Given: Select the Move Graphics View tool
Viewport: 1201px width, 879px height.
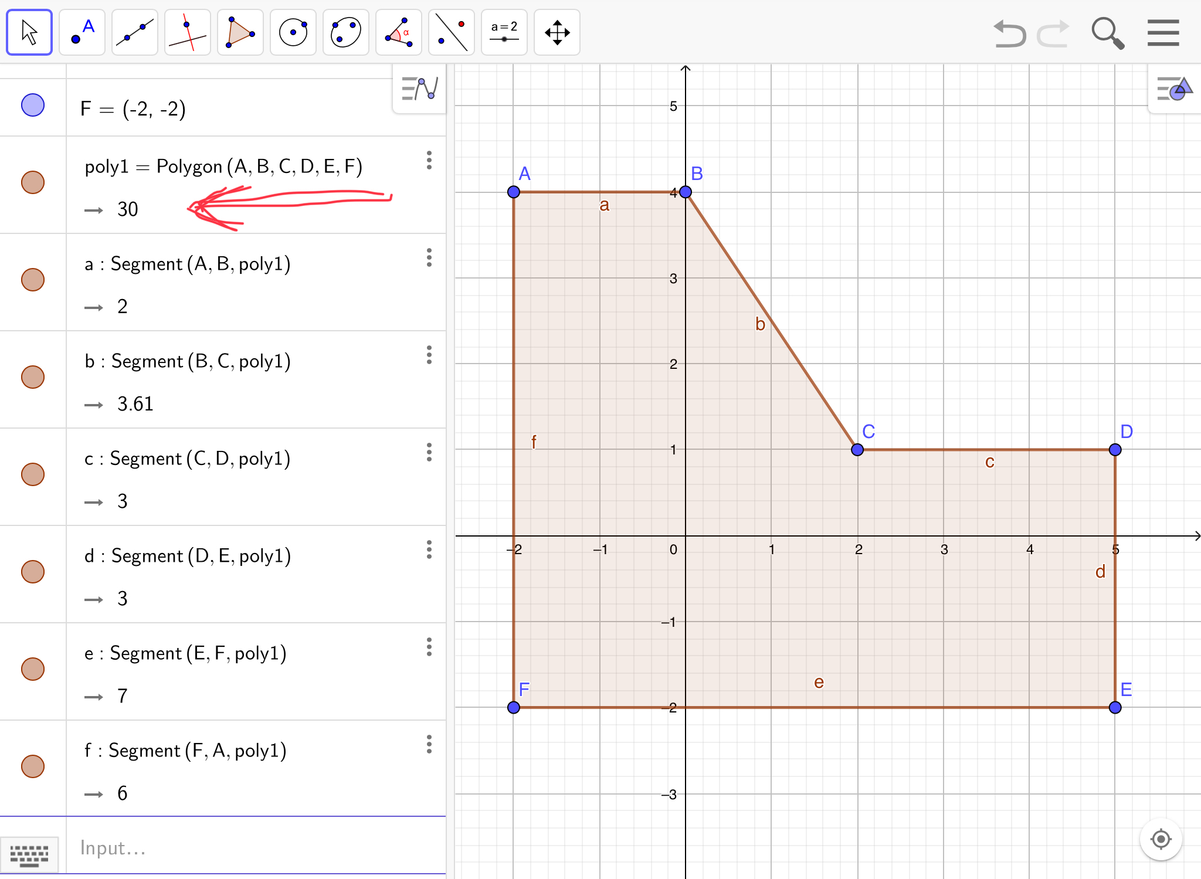Looking at the screenshot, I should [557, 32].
